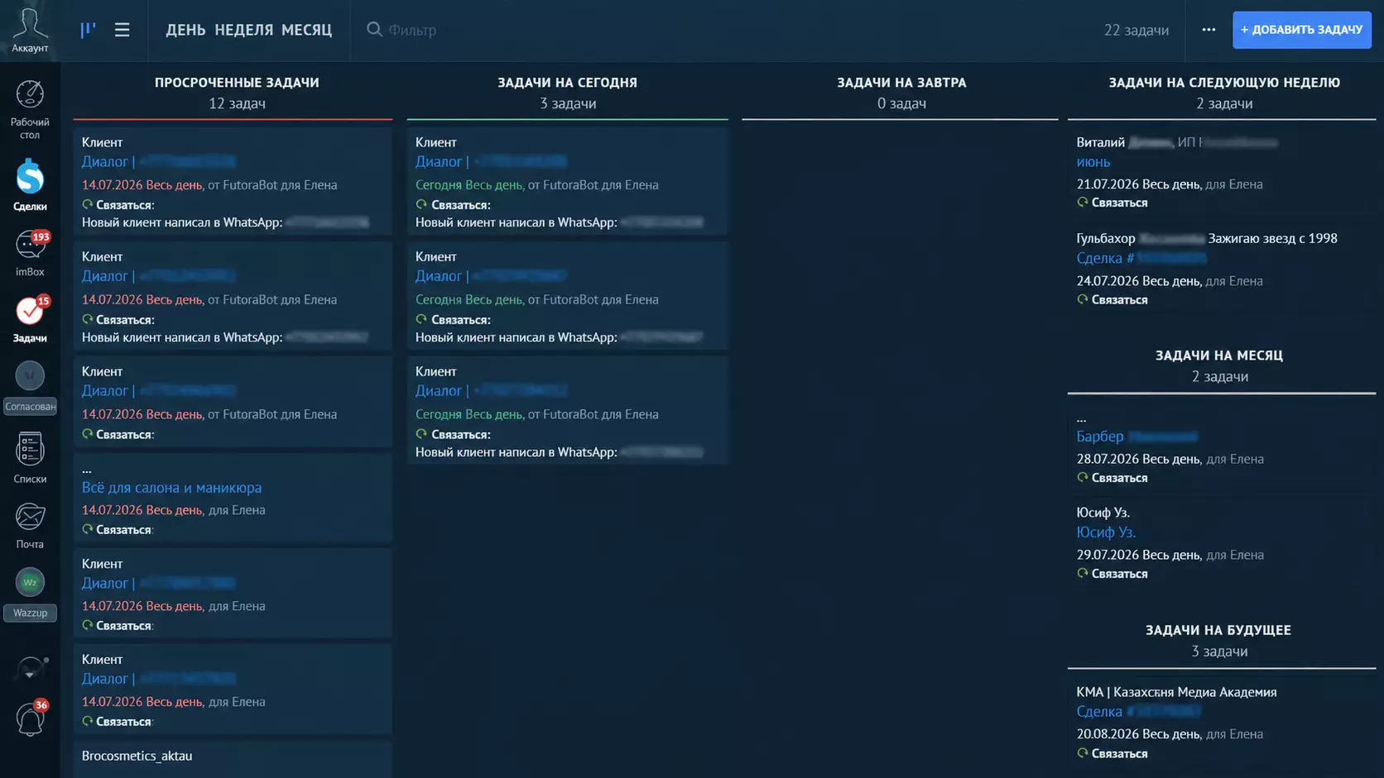Image resolution: width=1384 pixels, height=778 pixels.
Task: Switch to НЕДЕЛЯ view
Action: (243, 30)
